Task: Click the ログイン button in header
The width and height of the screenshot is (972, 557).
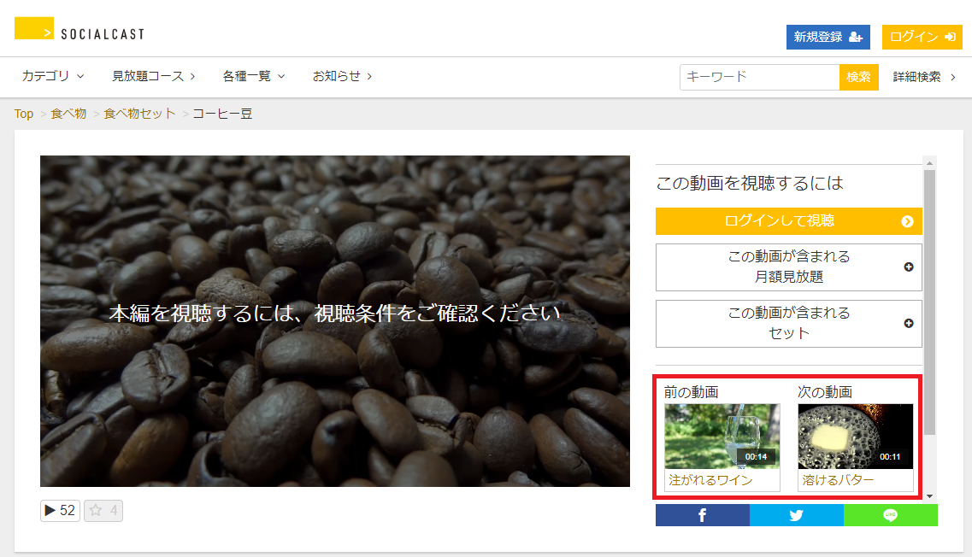Action: pyautogui.click(x=922, y=38)
